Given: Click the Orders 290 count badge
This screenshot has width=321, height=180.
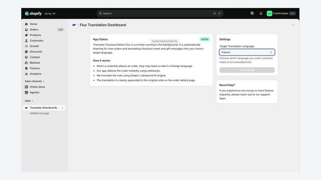Looking at the screenshot, I should (61, 30).
